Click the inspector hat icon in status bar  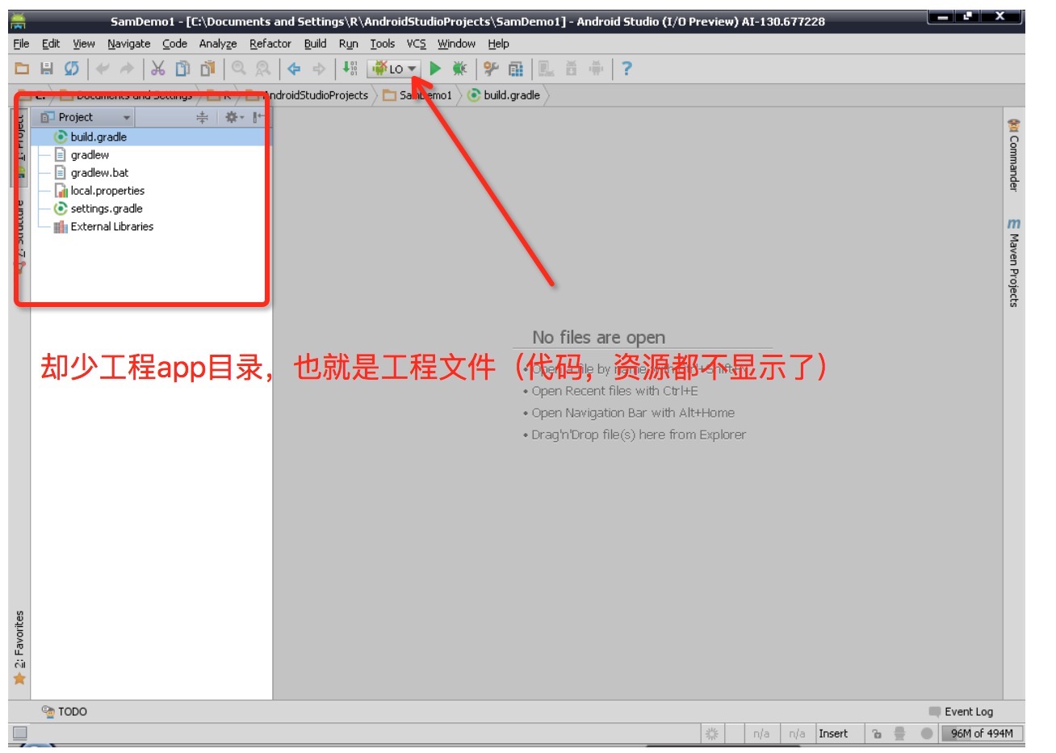click(x=900, y=734)
